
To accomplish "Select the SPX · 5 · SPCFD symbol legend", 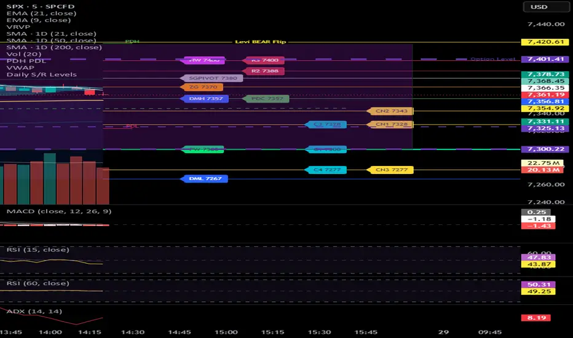I will point(40,7).
